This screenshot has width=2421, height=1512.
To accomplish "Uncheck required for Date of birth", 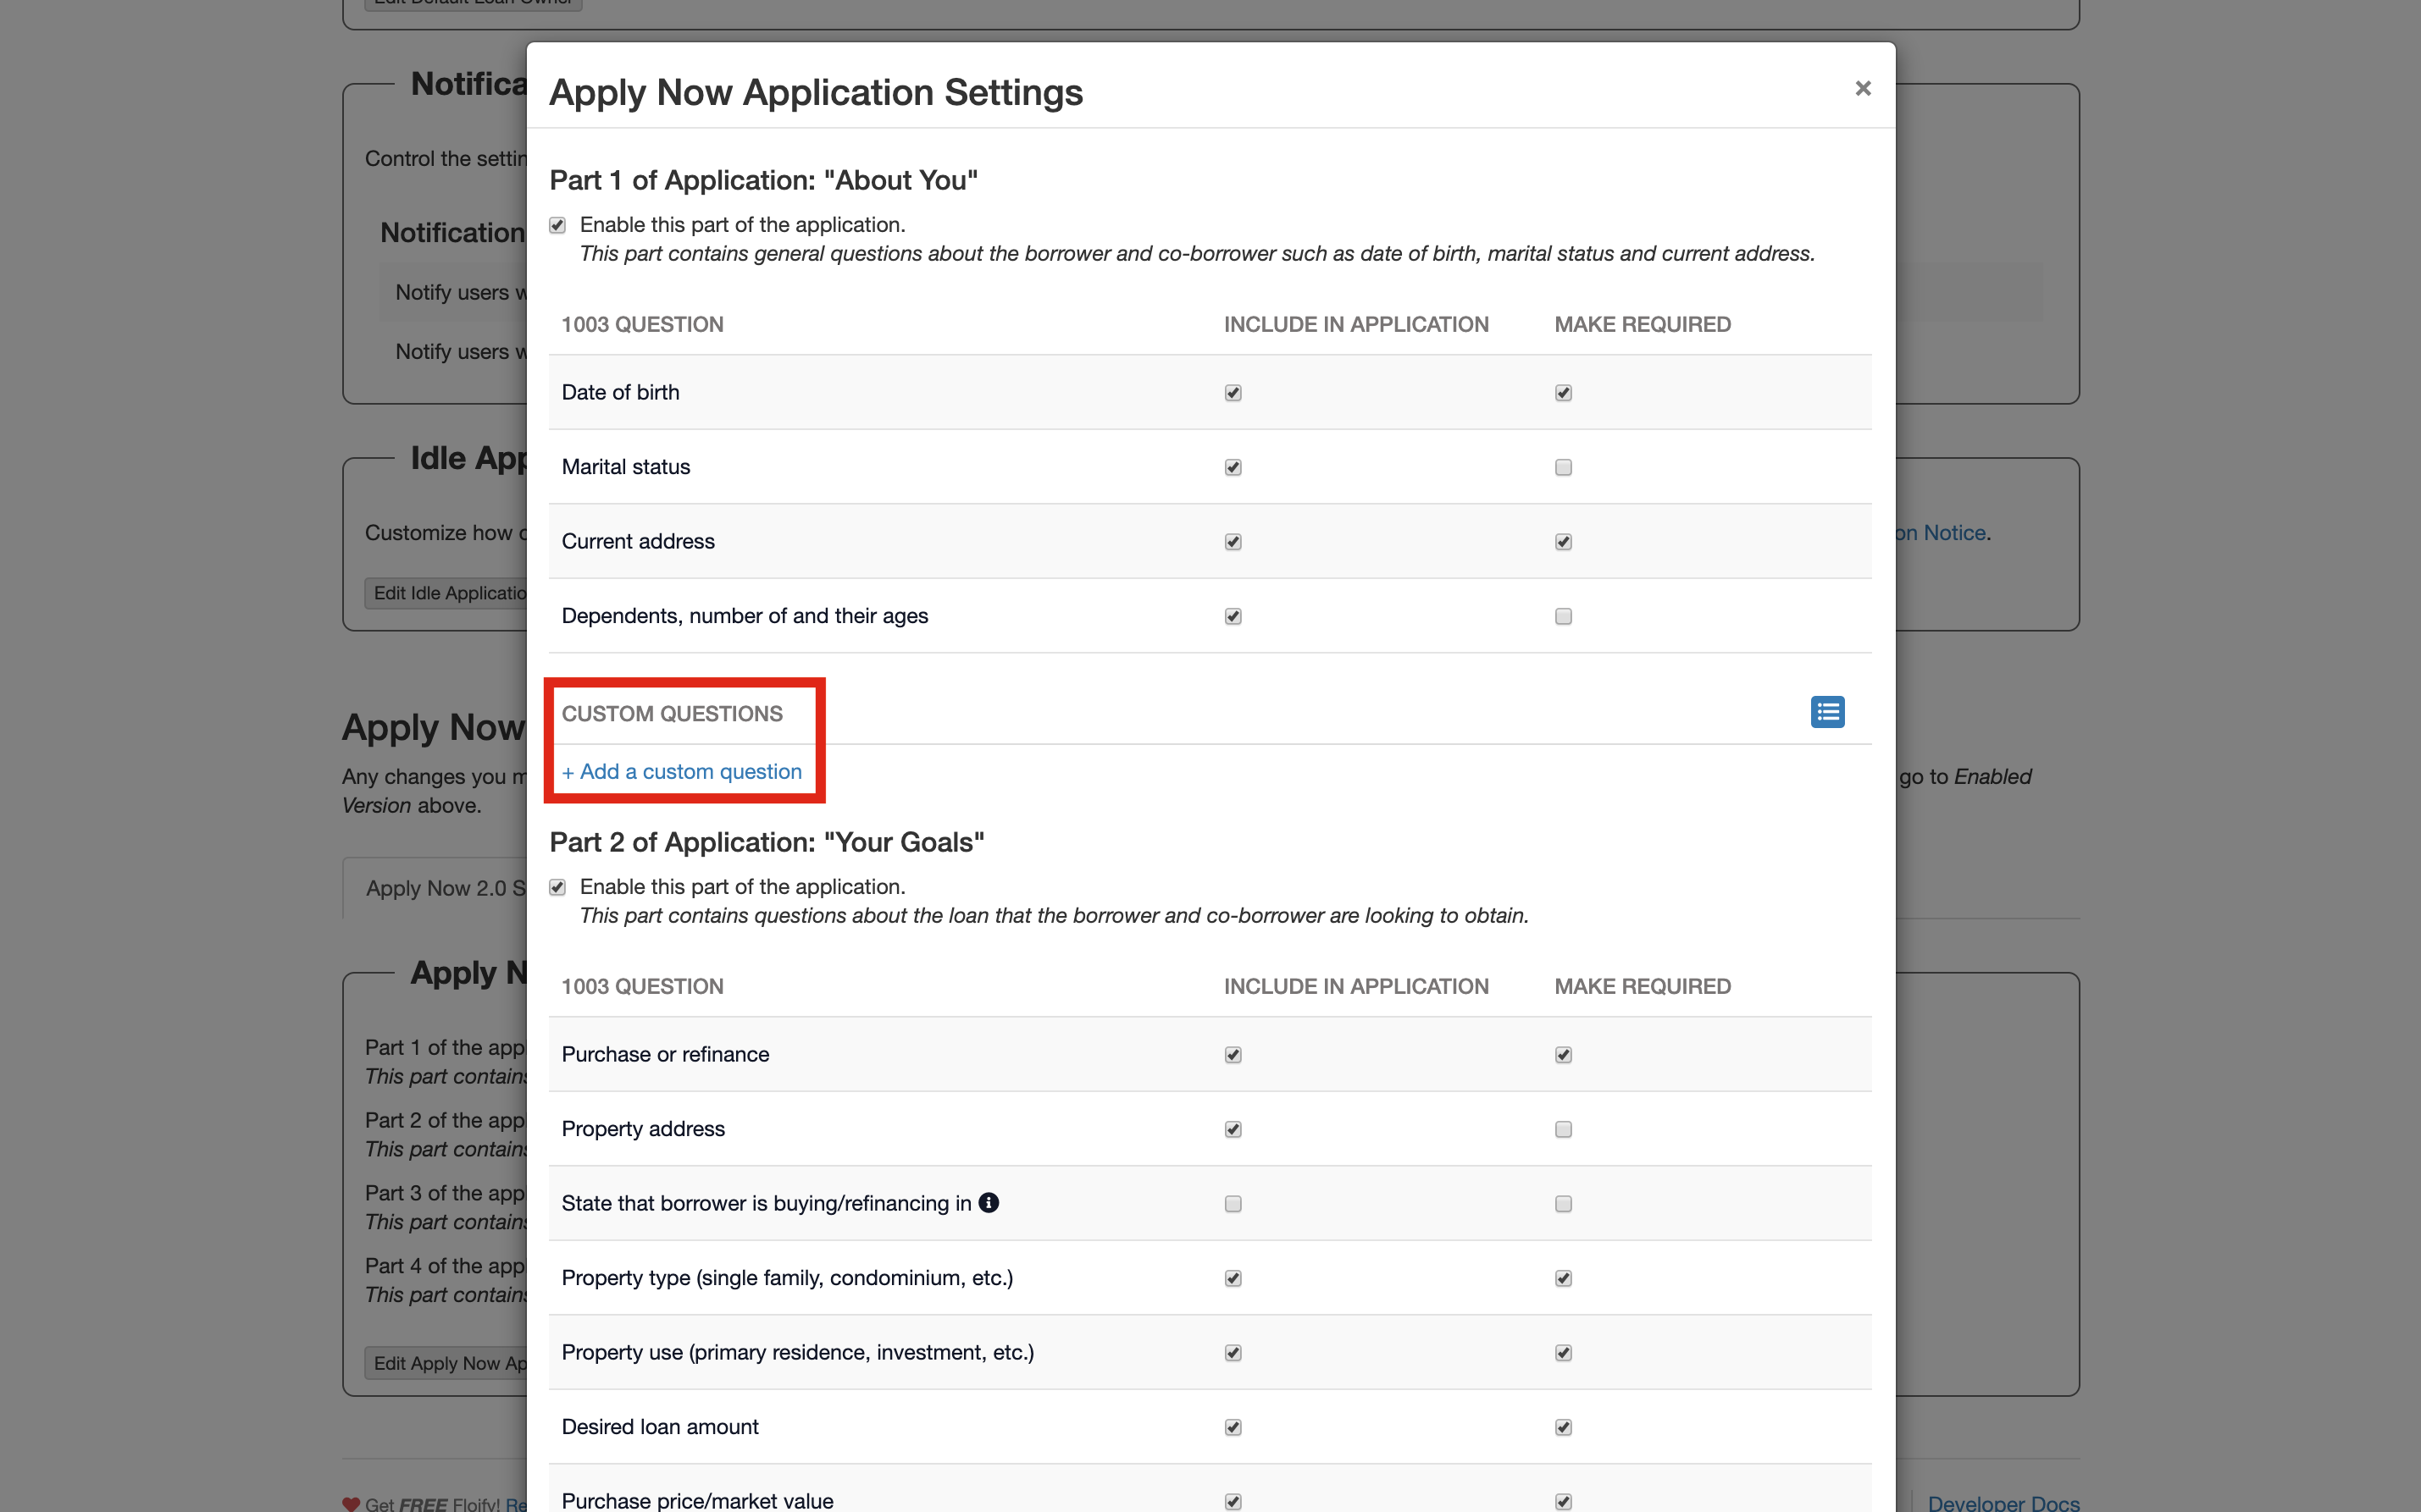I will (x=1563, y=393).
